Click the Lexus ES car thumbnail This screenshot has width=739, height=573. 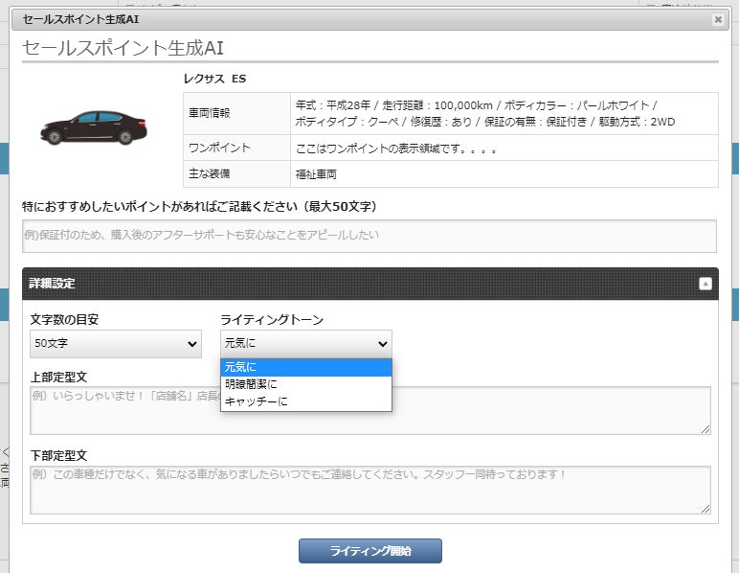[x=94, y=127]
